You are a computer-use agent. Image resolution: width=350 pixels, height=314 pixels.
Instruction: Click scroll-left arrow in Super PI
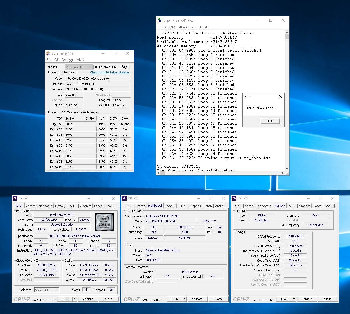(x=158, y=173)
